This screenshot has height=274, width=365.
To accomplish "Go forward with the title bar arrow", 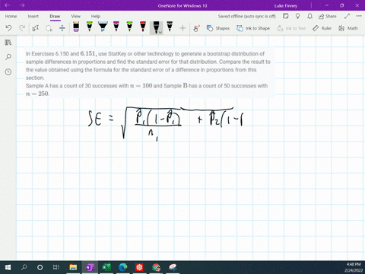I will pos(22,5).
